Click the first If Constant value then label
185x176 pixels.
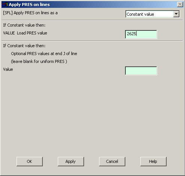(24, 25)
